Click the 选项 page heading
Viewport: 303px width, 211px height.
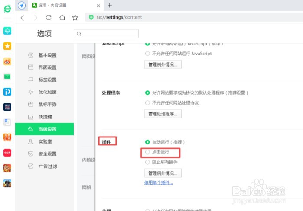(45, 34)
